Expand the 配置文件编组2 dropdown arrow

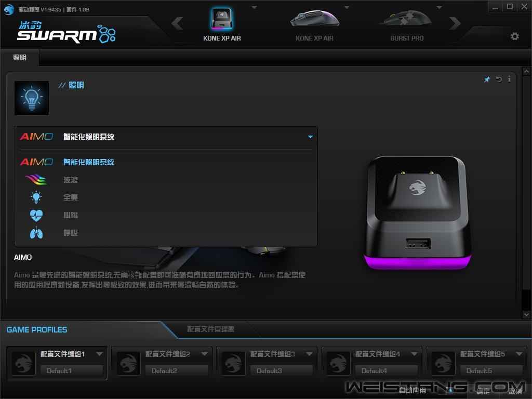[204, 354]
